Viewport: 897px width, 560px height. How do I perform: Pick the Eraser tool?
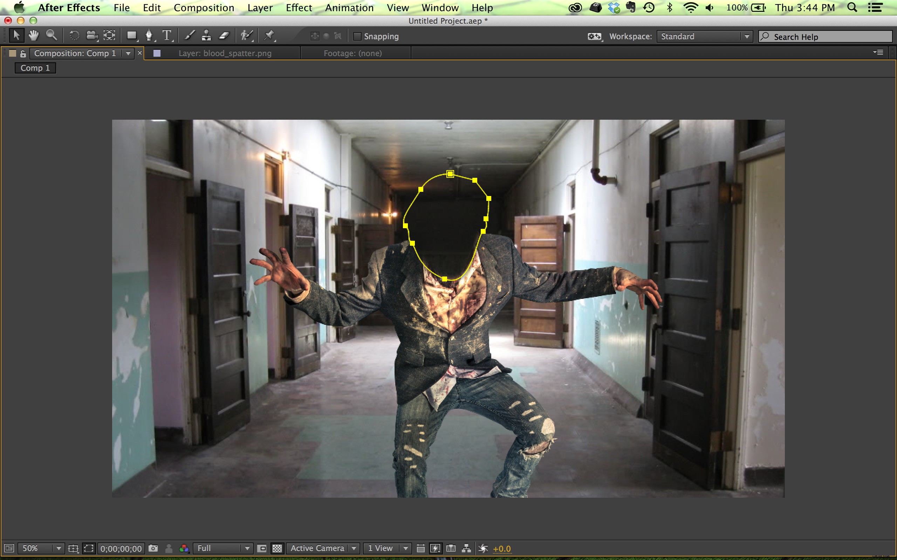(225, 36)
